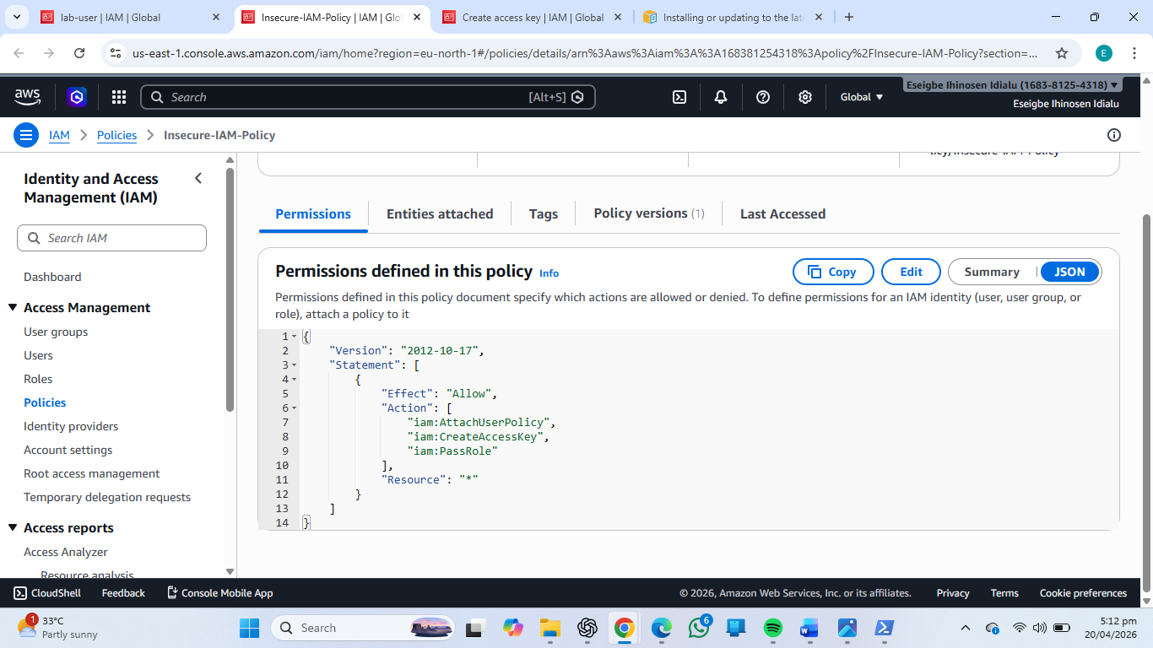Collapse the Access reports section
The height and width of the screenshot is (648, 1153).
[x=13, y=527]
